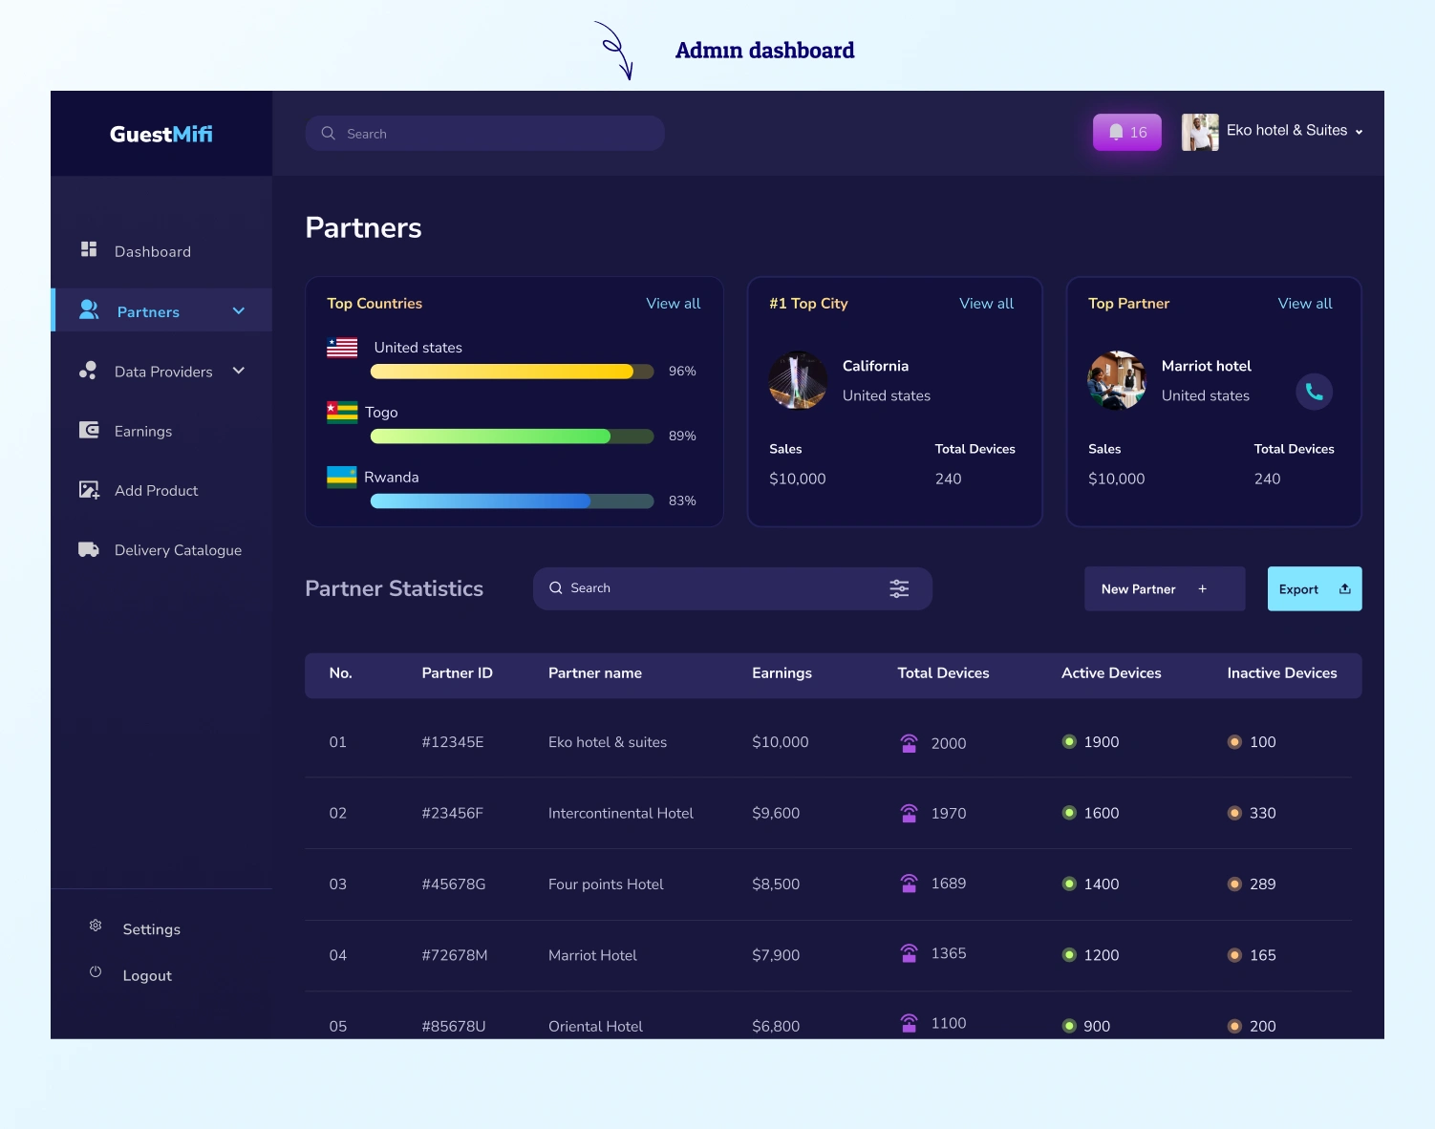The image size is (1435, 1129).
Task: Select partner ID #12345E
Action: click(453, 742)
